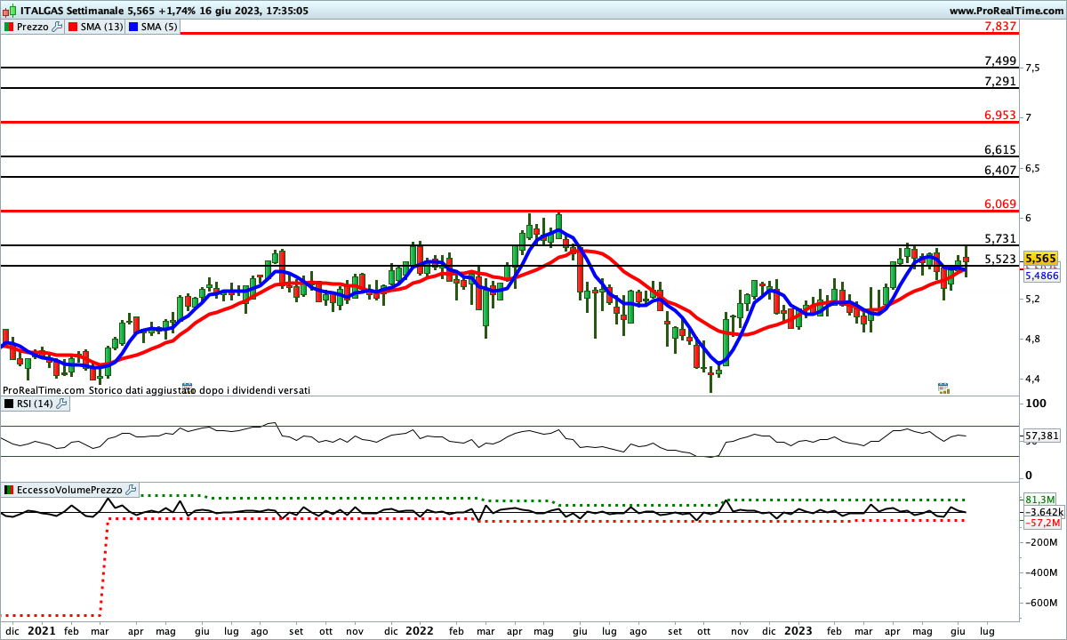
Task: Select the Prezzo indicator label
Action: tap(33, 27)
